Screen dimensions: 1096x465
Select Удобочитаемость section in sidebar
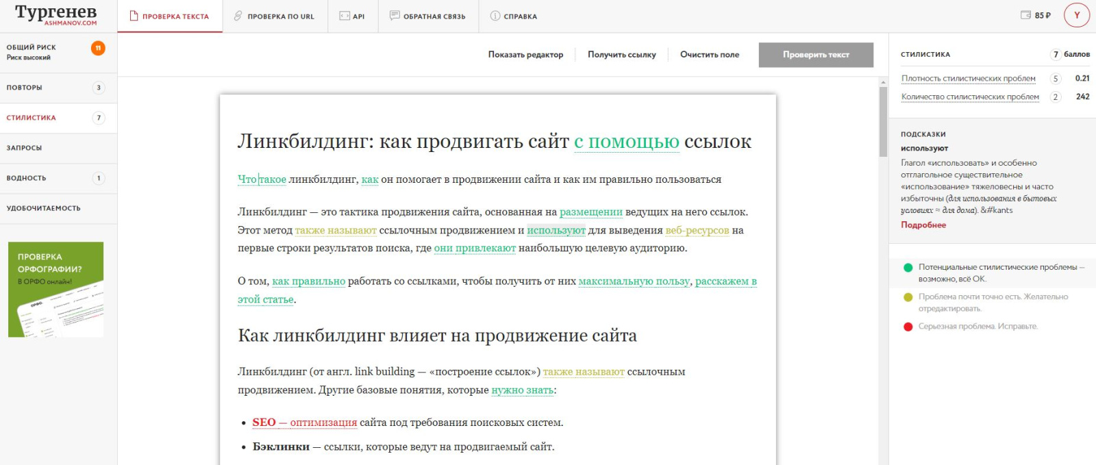tap(58, 208)
